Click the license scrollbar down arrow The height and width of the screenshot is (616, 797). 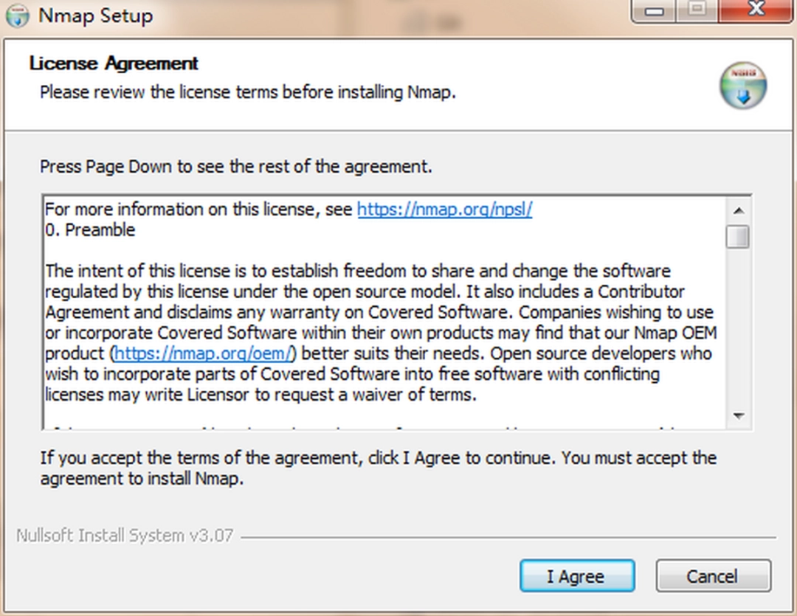point(738,416)
